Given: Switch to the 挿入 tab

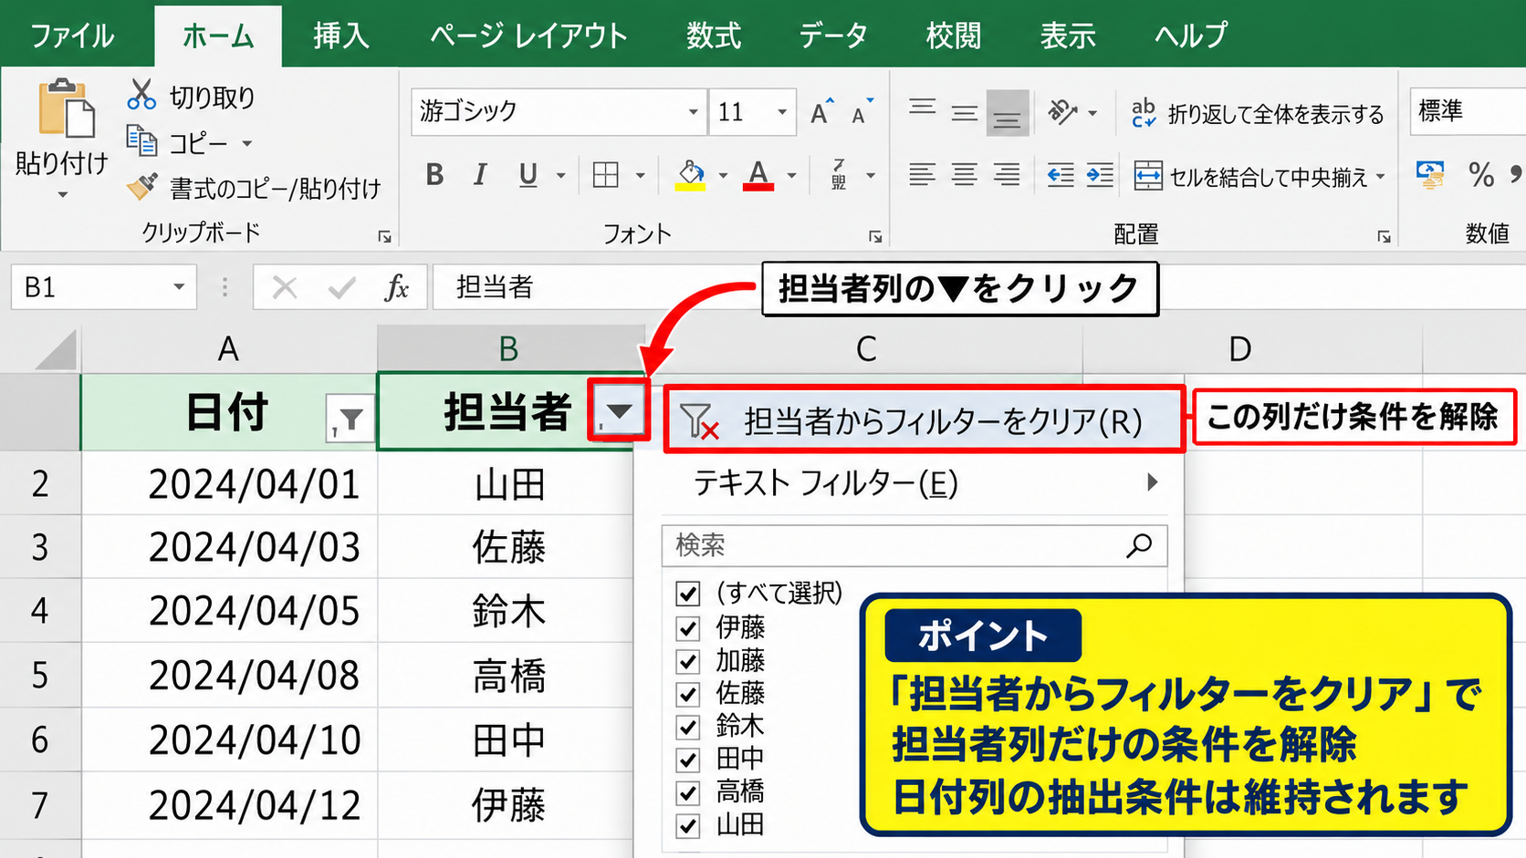Looking at the screenshot, I should (x=340, y=36).
